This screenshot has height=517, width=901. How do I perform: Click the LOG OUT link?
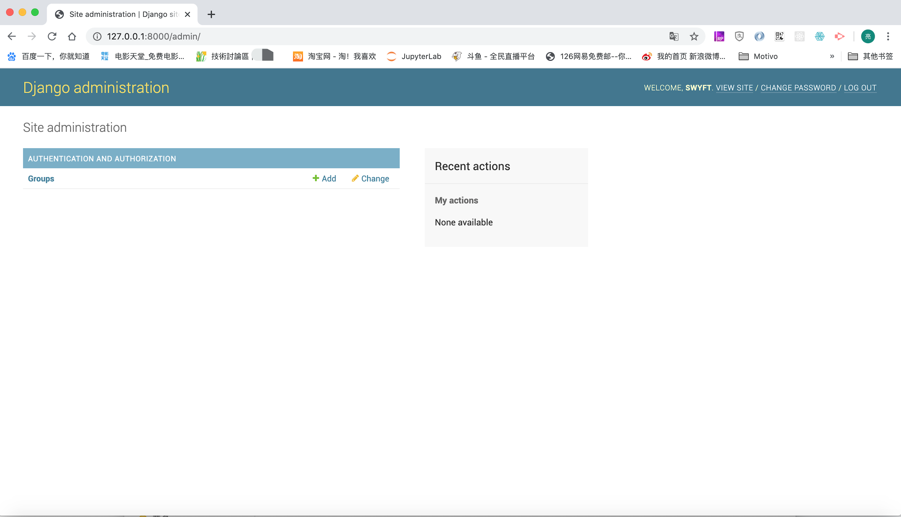[x=860, y=88]
